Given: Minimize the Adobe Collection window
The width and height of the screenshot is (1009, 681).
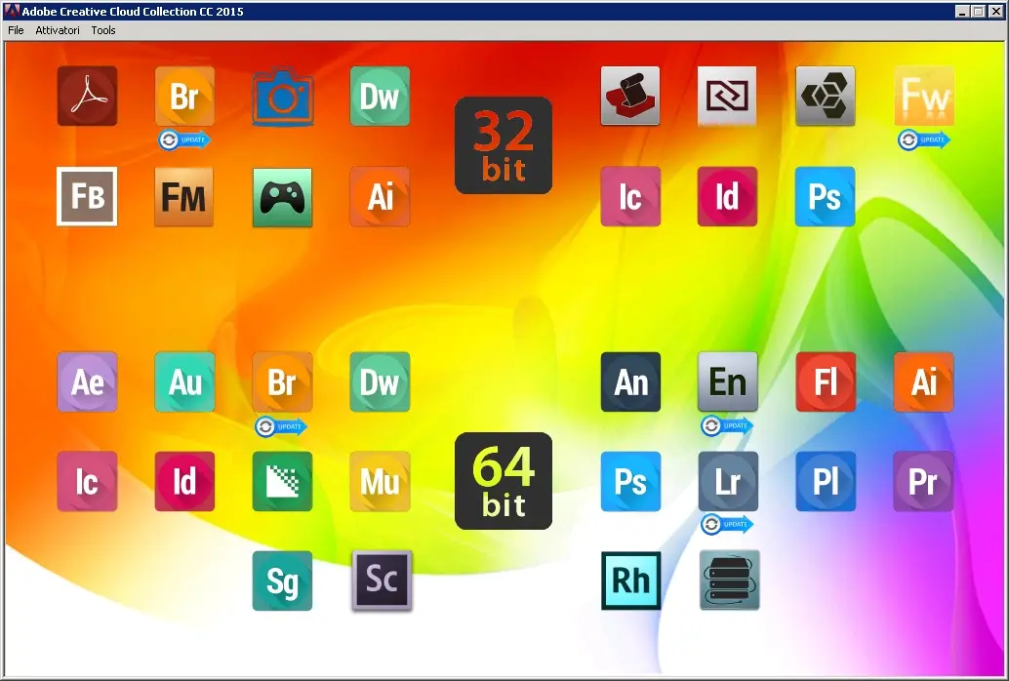Looking at the screenshot, I should [x=962, y=12].
